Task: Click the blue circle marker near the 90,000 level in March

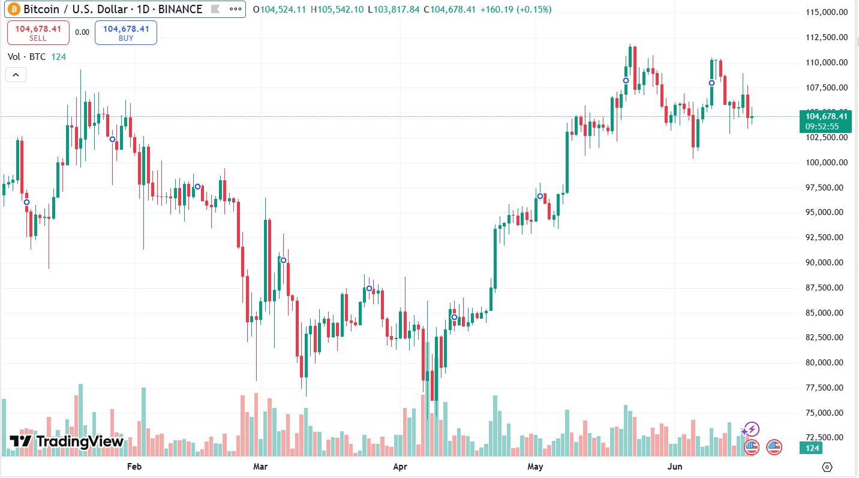Action: pyautogui.click(x=283, y=260)
